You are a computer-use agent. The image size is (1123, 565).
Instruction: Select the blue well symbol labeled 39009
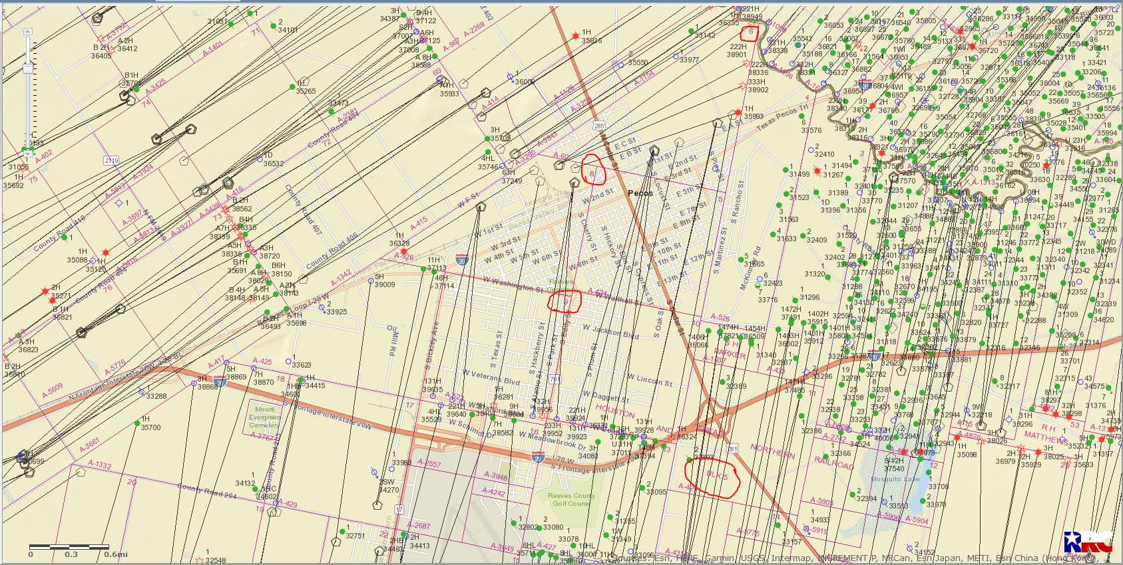pos(371,281)
